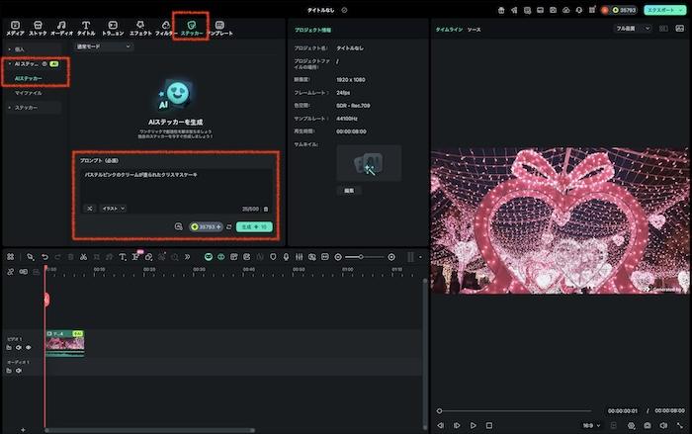Mute the ビデオ 1 track speaker icon
Screen dimensions: 692x434
pyautogui.click(x=18, y=347)
